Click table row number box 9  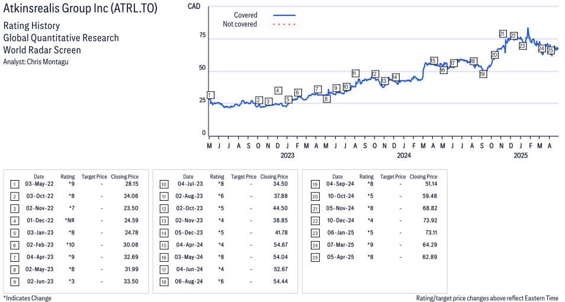(14, 282)
